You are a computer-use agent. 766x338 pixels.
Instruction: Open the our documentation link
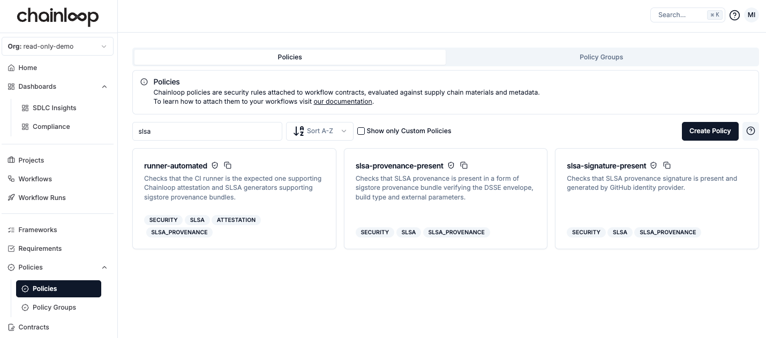[x=343, y=102]
